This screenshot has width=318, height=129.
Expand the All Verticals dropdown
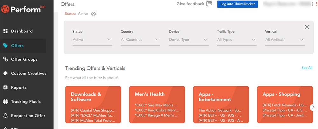[285, 40]
